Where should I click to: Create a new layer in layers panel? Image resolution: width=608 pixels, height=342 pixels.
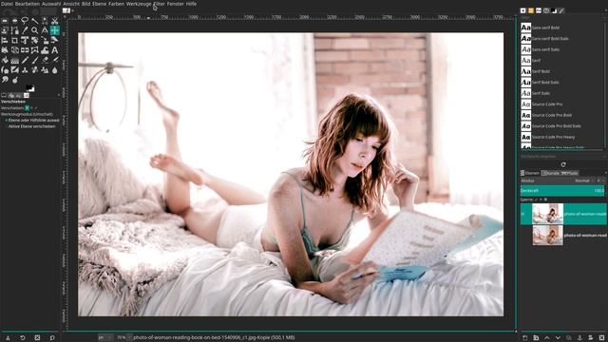tap(524, 338)
